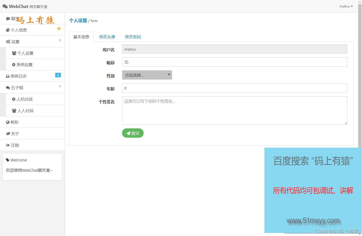Click the 用户名 field showing matou
Viewport: 362px width, 236px height.
[235, 49]
